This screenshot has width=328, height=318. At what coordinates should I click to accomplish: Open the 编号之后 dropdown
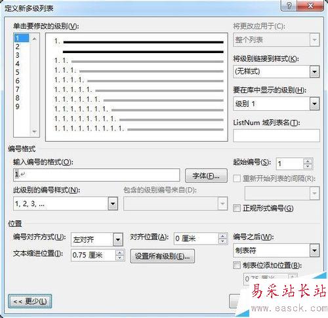click(x=314, y=250)
